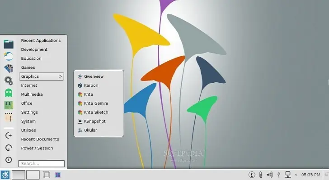Open the green circuit board favorite icon
329x180 pixels.
[9, 105]
